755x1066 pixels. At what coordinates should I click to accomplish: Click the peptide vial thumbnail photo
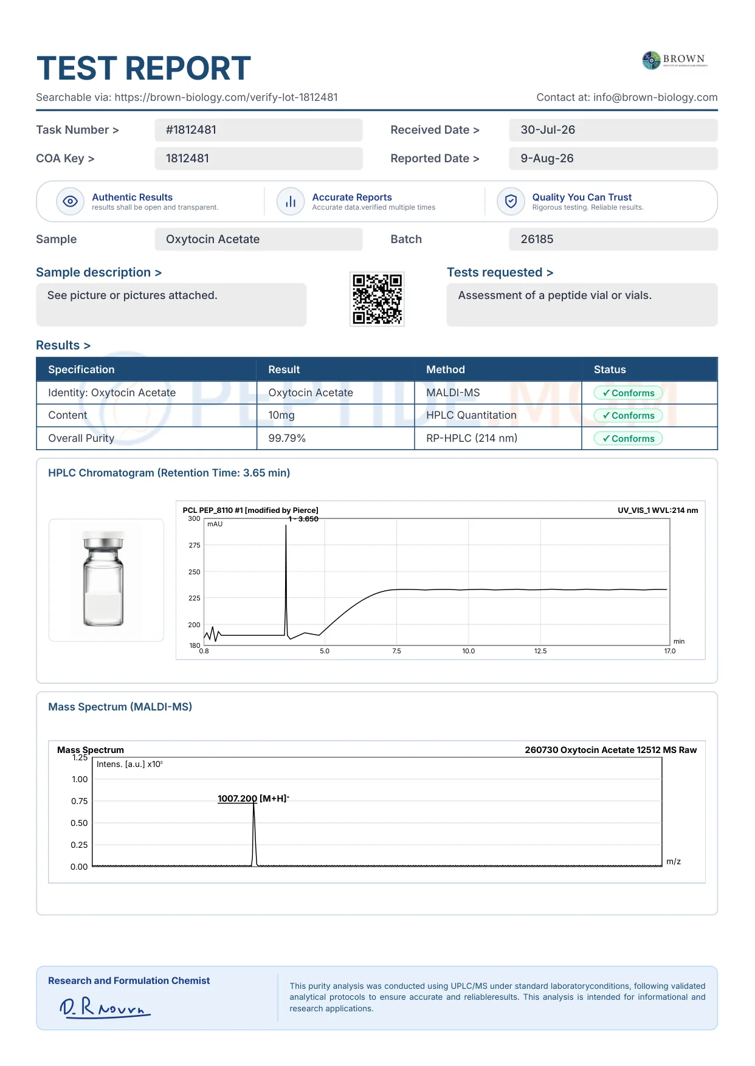coord(106,580)
